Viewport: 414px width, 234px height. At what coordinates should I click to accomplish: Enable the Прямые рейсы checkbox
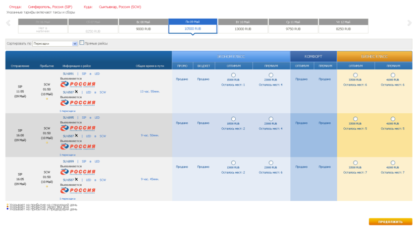[x=82, y=43]
